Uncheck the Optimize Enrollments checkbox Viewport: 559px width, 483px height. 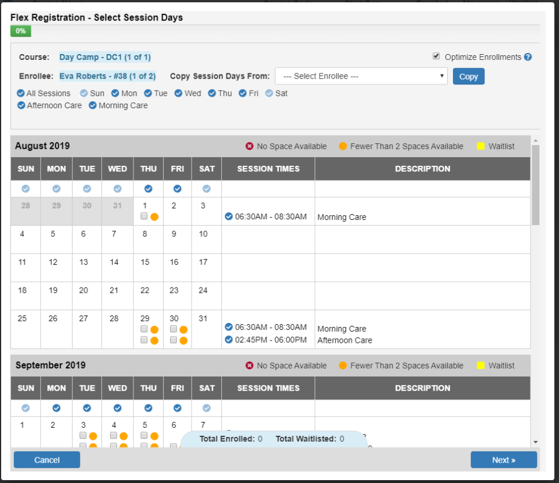(436, 57)
